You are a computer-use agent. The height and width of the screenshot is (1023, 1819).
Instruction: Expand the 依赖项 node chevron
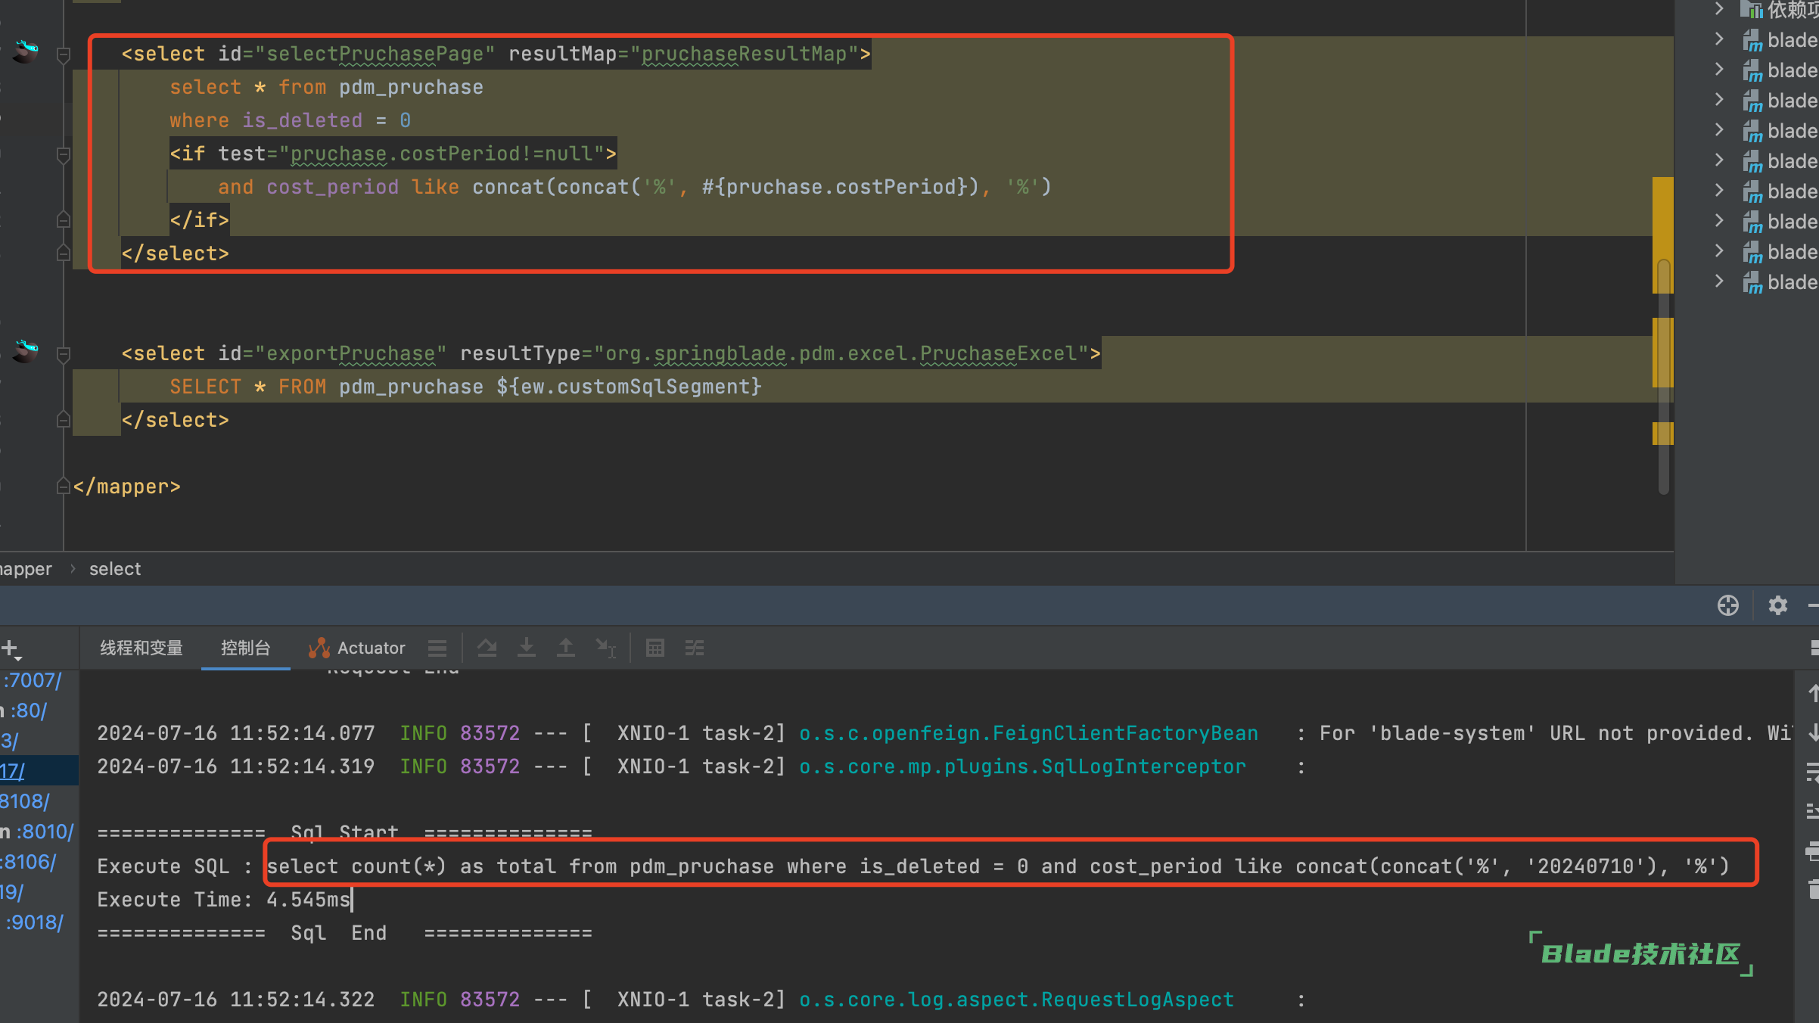coord(1719,9)
